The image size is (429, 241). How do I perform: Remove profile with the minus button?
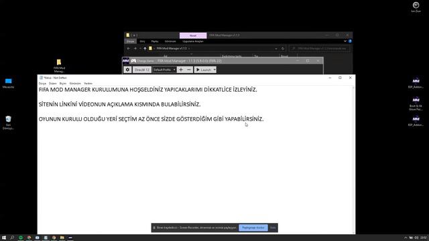tap(189, 70)
